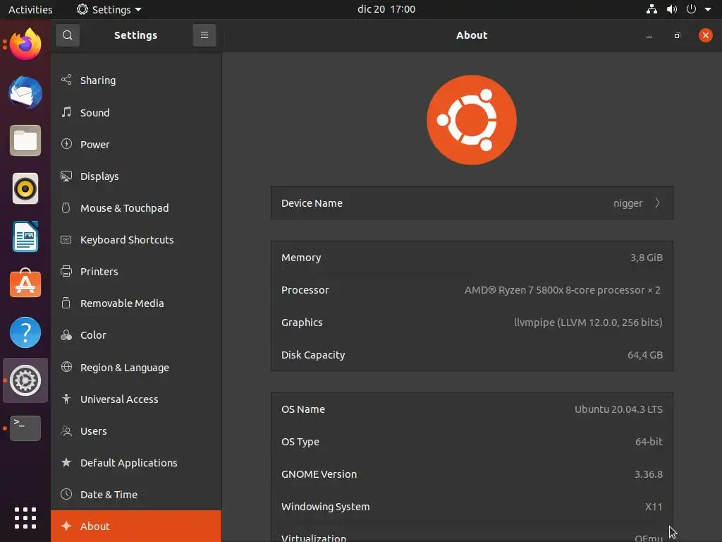The image size is (722, 542).
Task: Select Color label in sidebar
Action: (93, 335)
